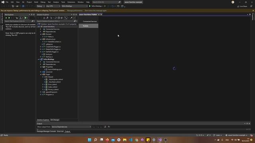Click the Manage performance link
This screenshot has width=255, height=143.
[x=75, y=11]
